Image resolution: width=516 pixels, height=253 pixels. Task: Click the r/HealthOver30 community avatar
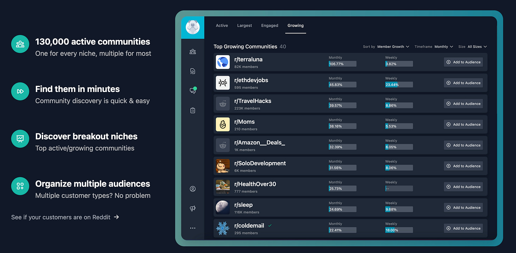click(x=223, y=187)
